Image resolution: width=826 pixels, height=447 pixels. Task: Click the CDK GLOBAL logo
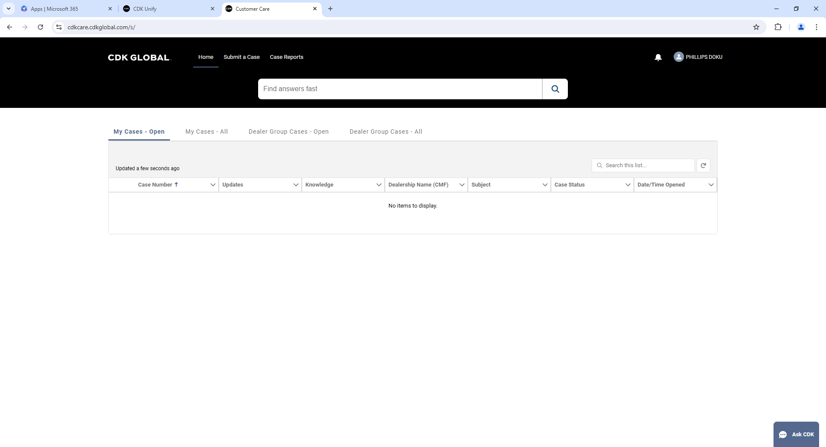click(139, 58)
